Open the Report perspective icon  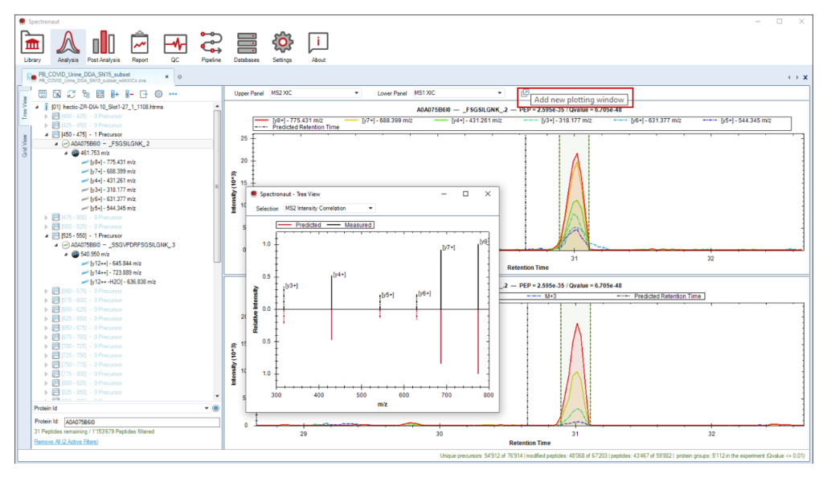click(140, 47)
